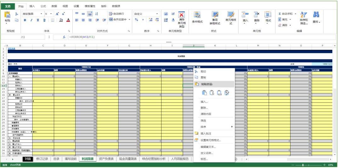Expand the AutoSum (自动求和) dropdown arrow
Viewport: 338px width, 168px height.
(295, 14)
